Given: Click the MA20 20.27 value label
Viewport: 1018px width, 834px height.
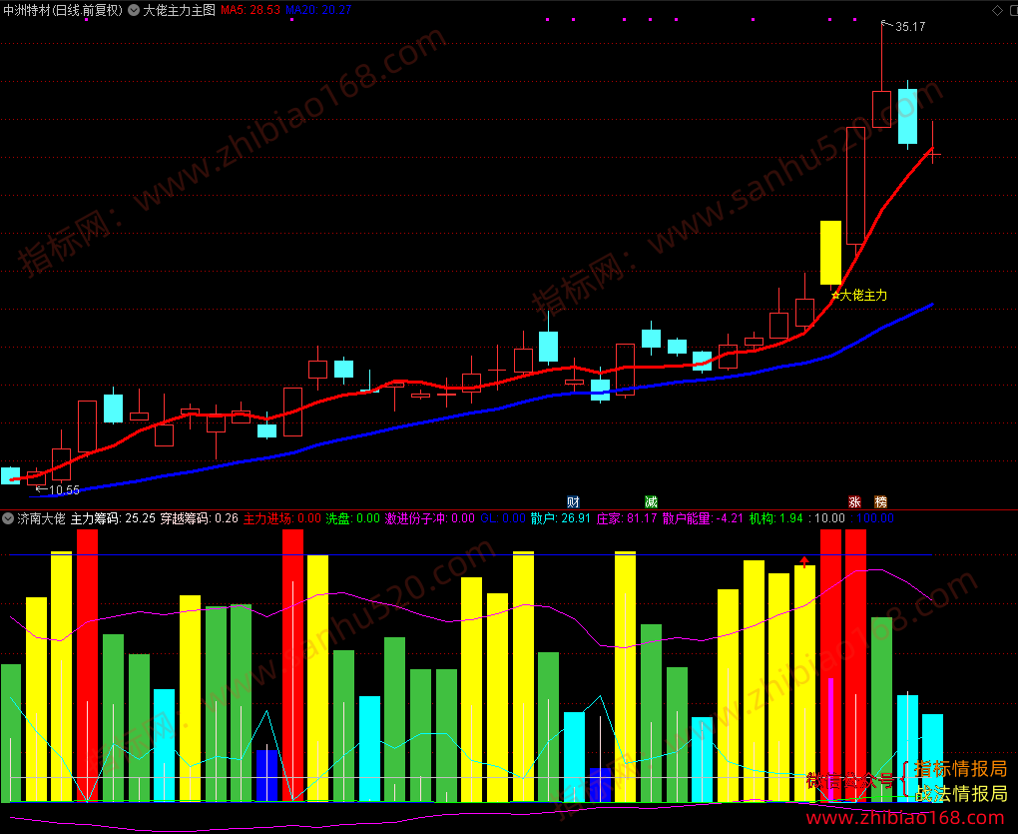Looking at the screenshot, I should tap(318, 10).
